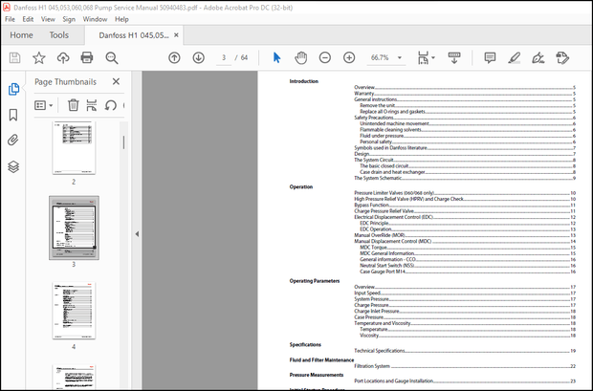Open the File menu

pos(10,19)
